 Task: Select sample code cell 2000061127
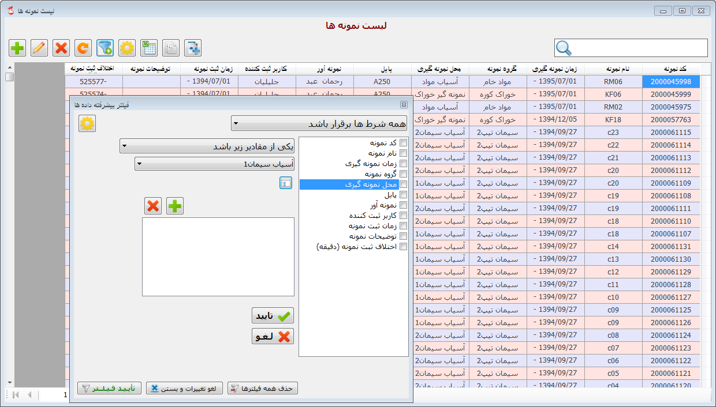tap(671, 297)
